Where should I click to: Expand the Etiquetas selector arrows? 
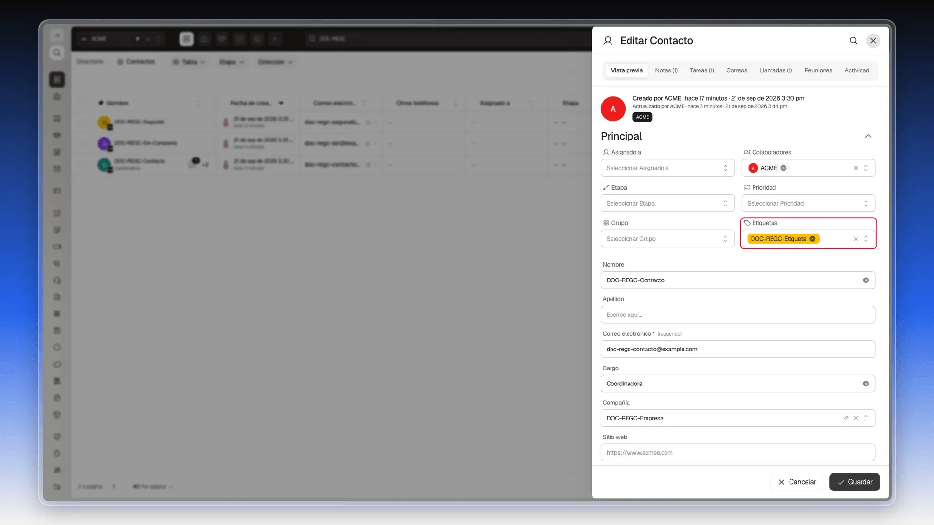pos(866,239)
